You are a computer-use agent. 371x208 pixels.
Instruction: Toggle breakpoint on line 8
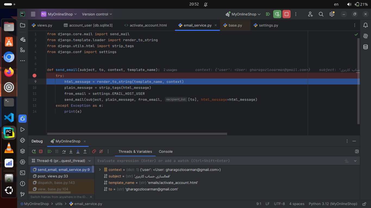34,76
